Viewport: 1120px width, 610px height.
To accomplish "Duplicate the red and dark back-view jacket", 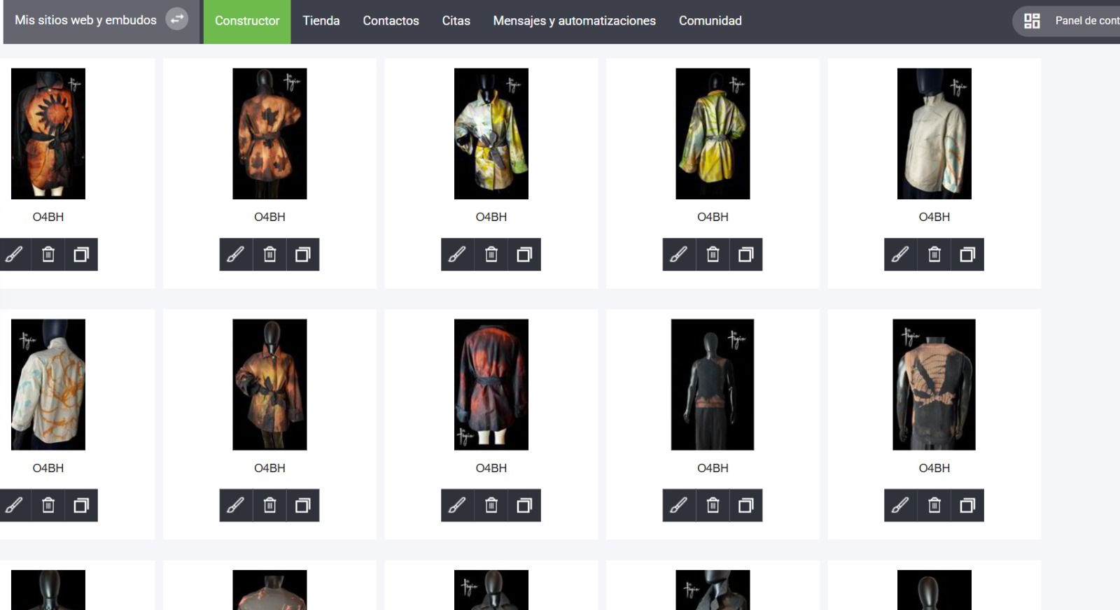I will pos(524,505).
